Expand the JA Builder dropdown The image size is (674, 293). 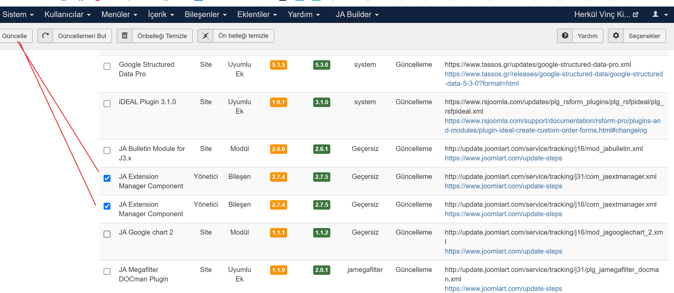(x=357, y=14)
